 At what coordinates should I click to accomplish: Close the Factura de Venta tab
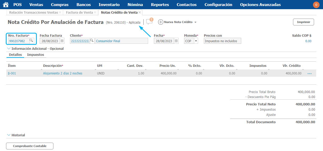point(95,12)
